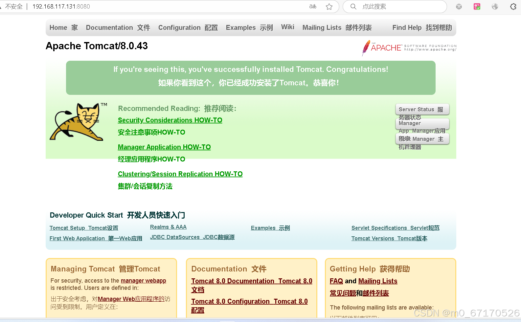Click the Tomcat cat mascot image
Image resolution: width=521 pixels, height=322 pixels.
(x=79, y=122)
